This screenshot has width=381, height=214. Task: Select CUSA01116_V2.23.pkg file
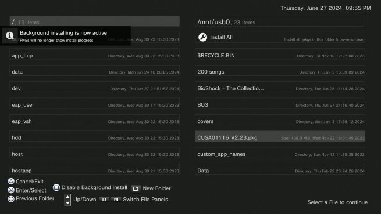280,136
